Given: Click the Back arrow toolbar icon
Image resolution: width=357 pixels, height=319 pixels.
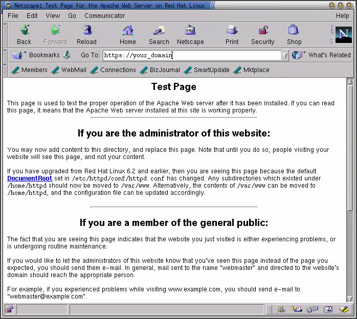Looking at the screenshot, I should coord(24,34).
